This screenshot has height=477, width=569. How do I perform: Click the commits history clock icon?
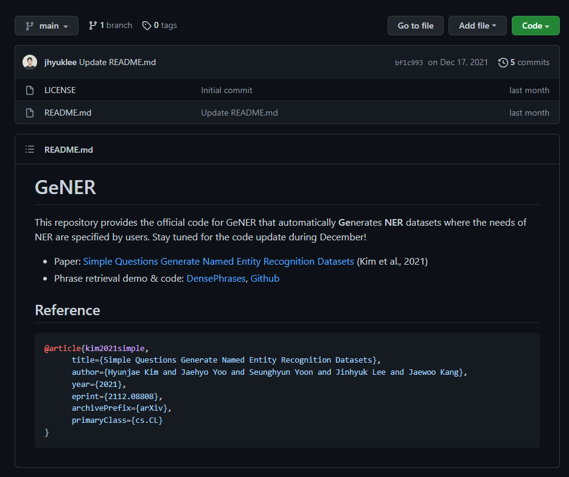(x=503, y=63)
